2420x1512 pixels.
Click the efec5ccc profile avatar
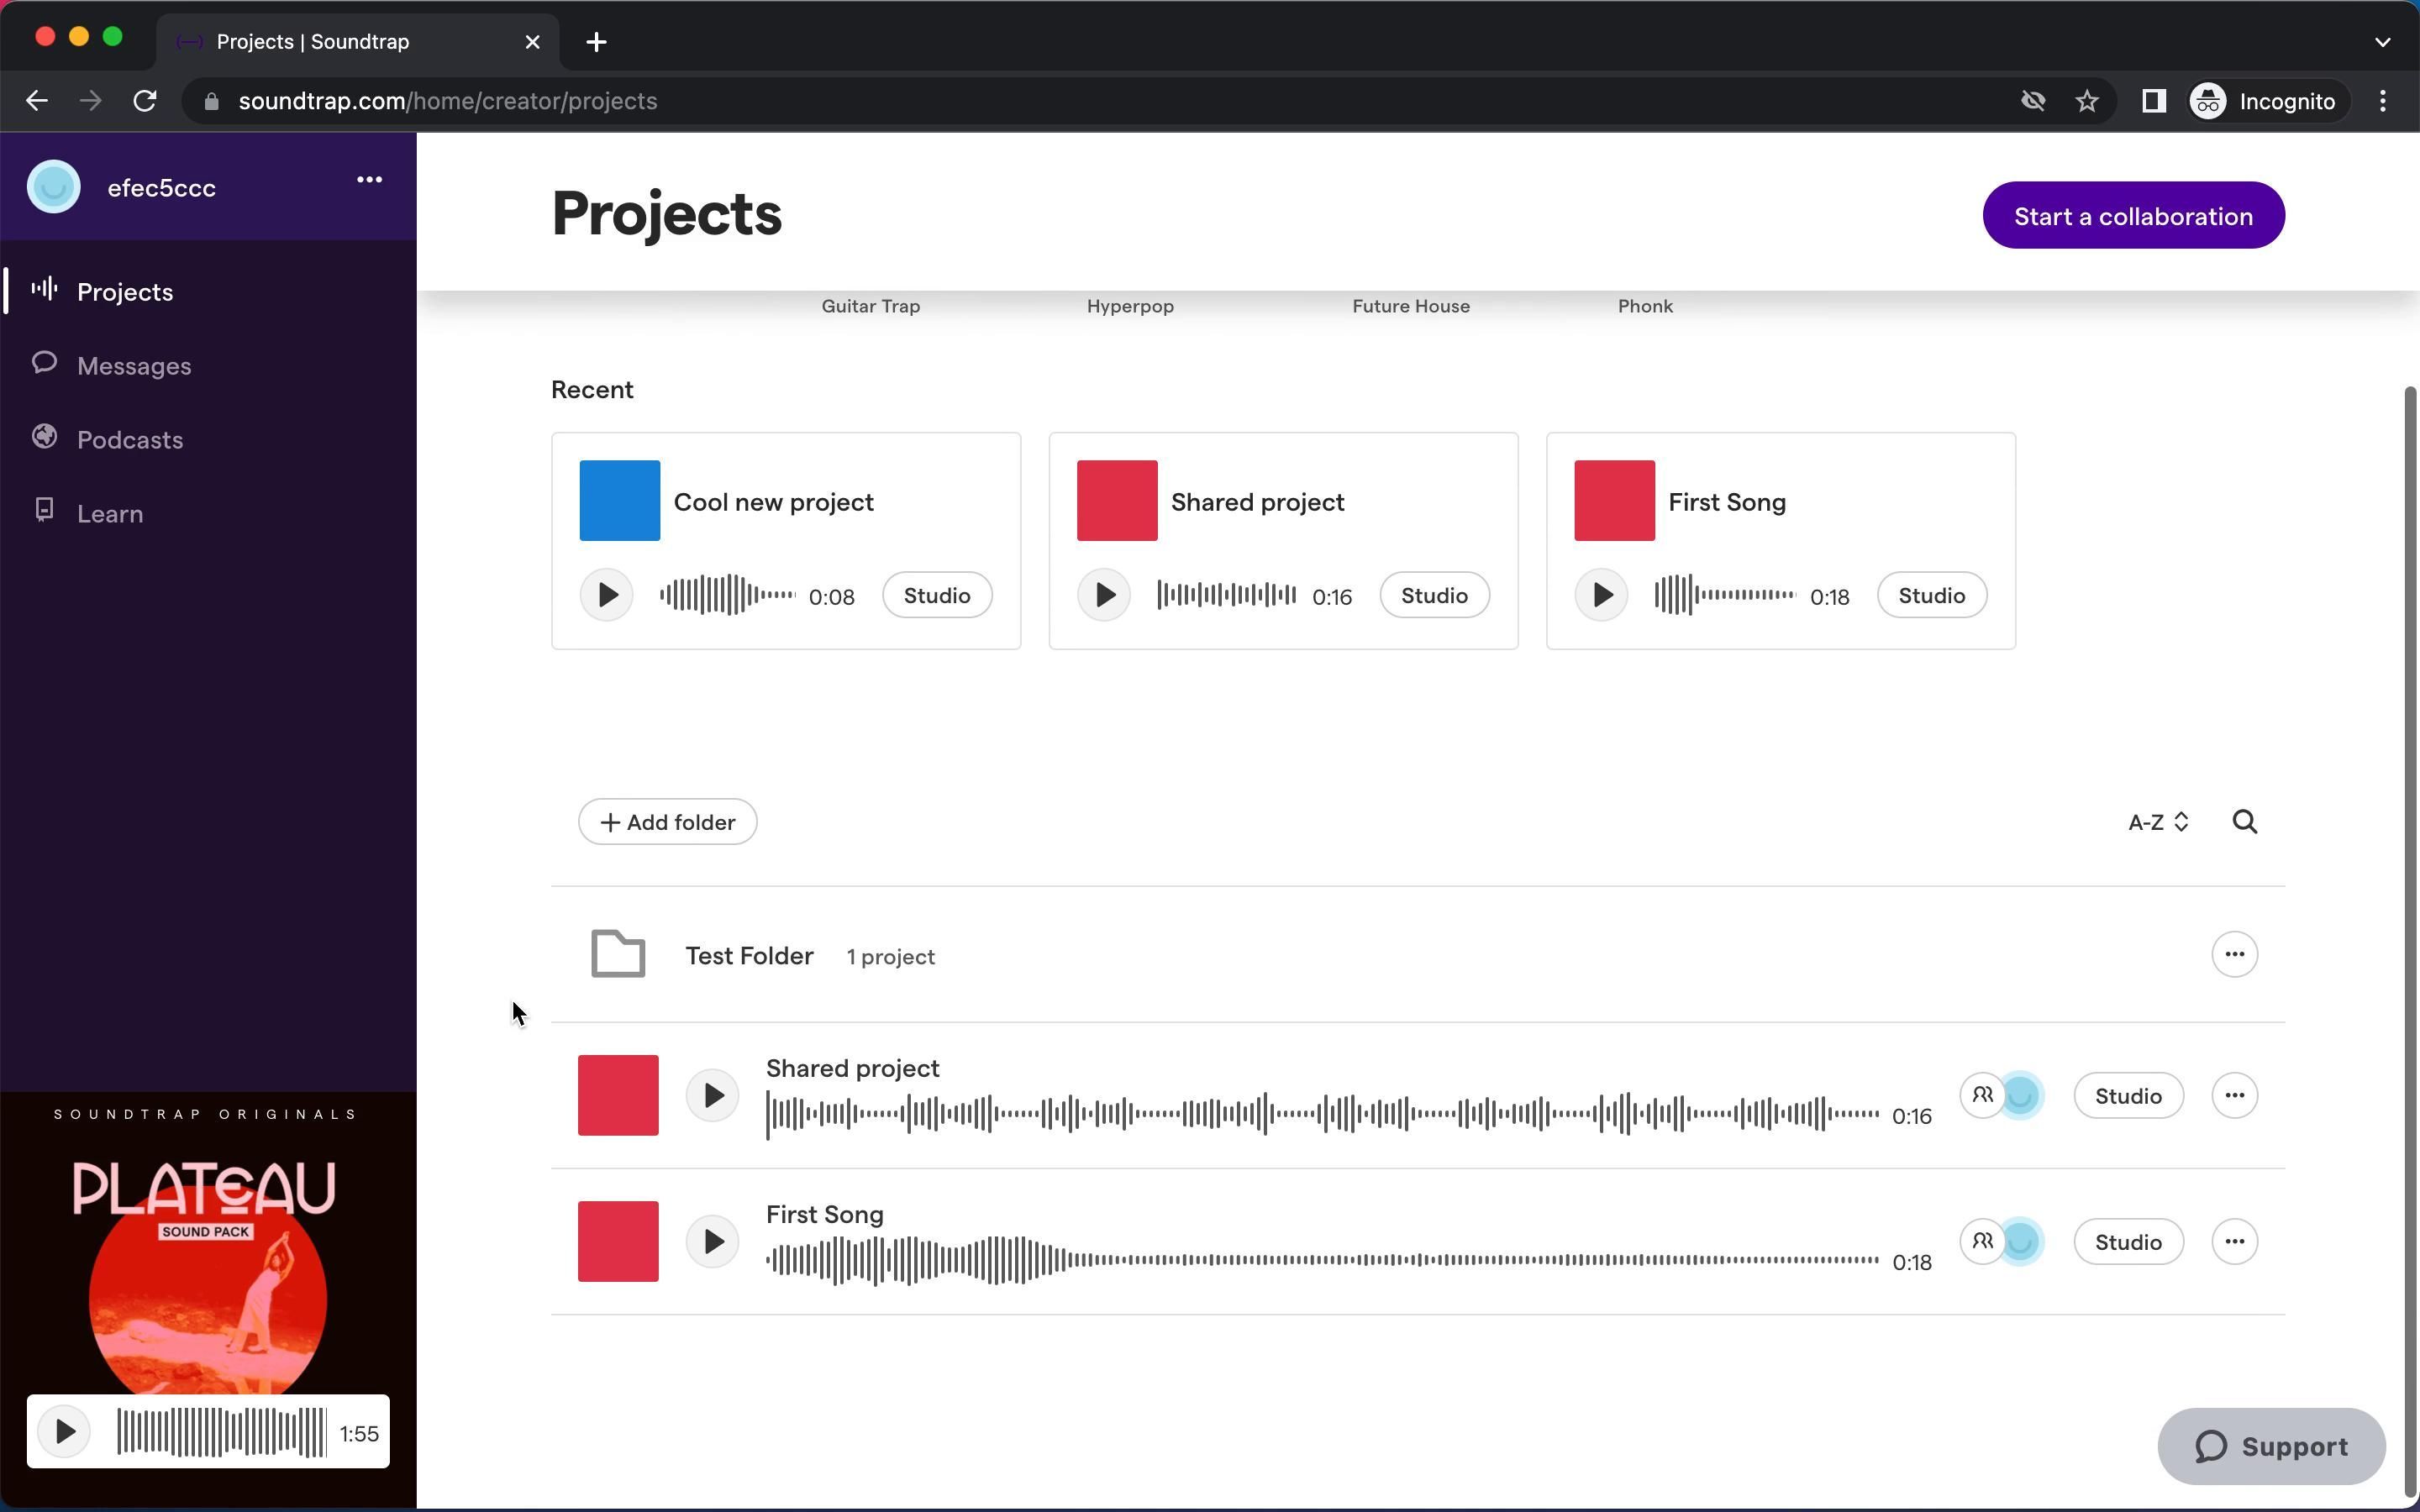(x=54, y=187)
